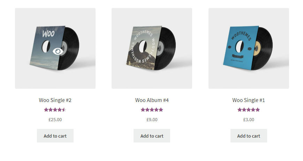The image size is (303, 161).
Task: Click the tan center label of Woo Single #1 vinyl
Action: point(257,48)
